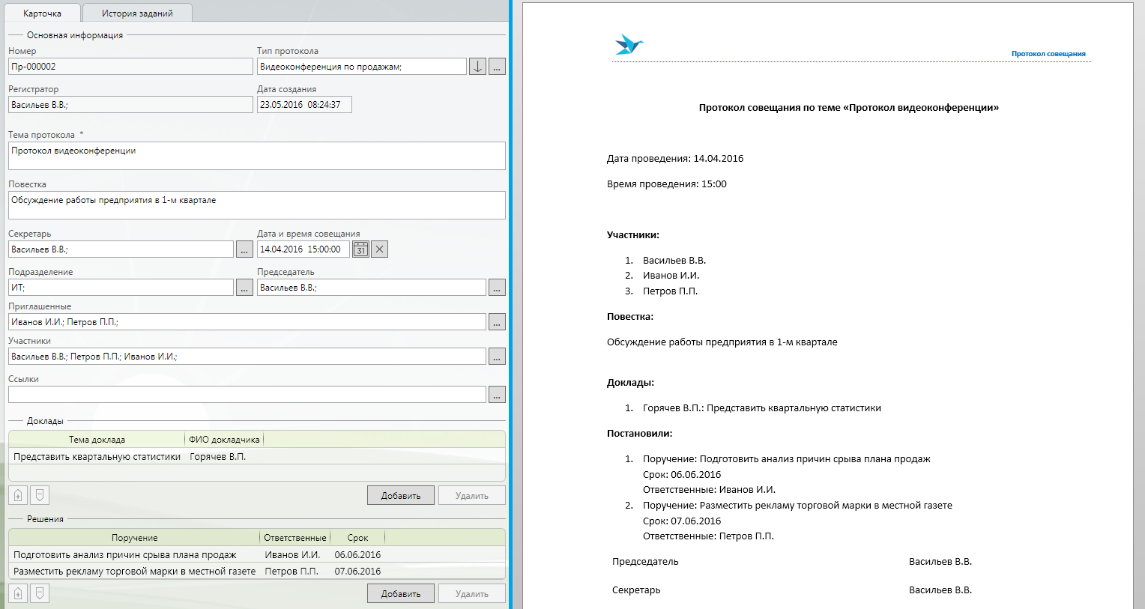This screenshot has height=609, width=1145.
Task: Move decision row down in Решения
Action: 40,593
